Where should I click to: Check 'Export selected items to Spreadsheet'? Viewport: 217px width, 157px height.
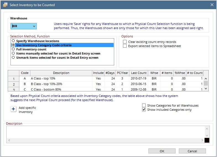point(125,46)
